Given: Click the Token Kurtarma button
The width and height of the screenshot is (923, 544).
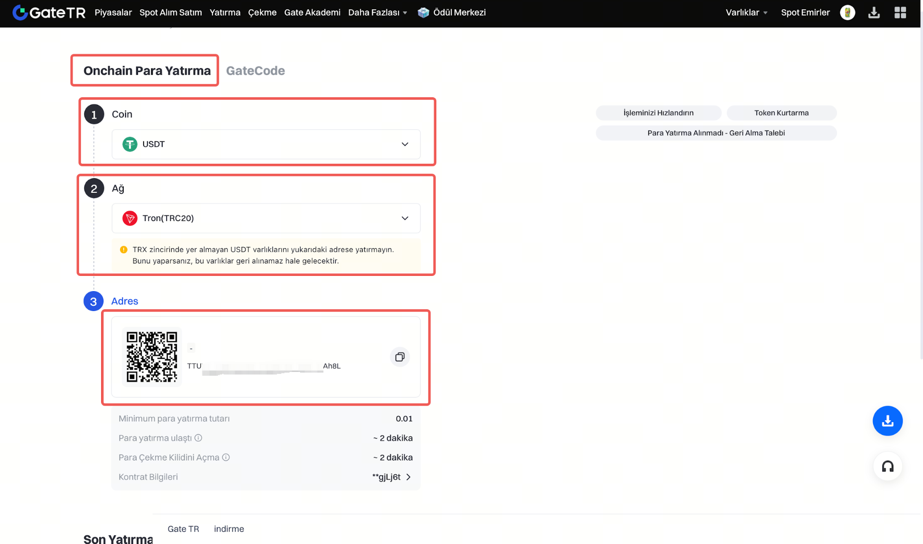Looking at the screenshot, I should [781, 113].
